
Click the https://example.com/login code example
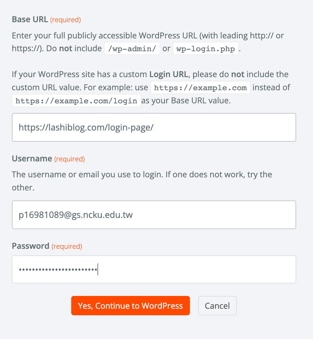click(77, 101)
